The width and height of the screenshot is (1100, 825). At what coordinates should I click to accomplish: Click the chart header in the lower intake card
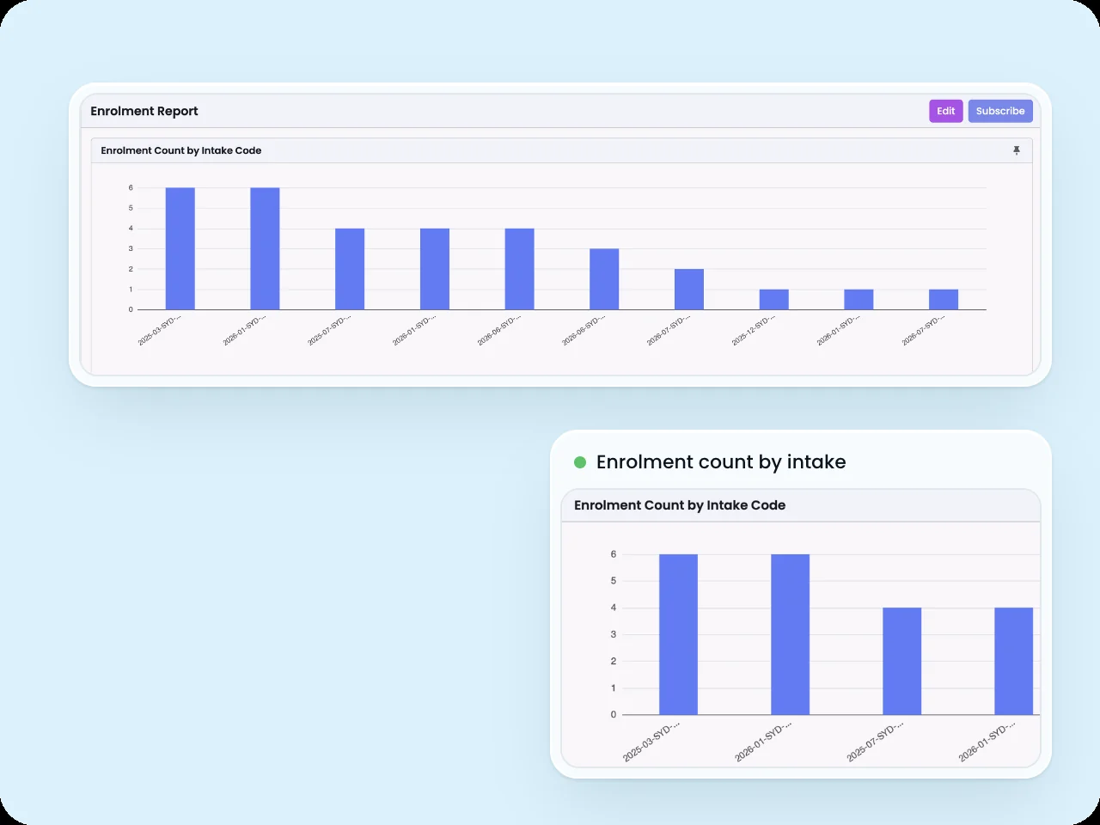click(801, 505)
